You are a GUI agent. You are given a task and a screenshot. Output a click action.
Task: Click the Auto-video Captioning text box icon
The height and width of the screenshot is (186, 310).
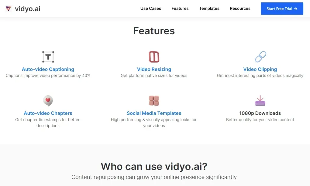click(48, 57)
